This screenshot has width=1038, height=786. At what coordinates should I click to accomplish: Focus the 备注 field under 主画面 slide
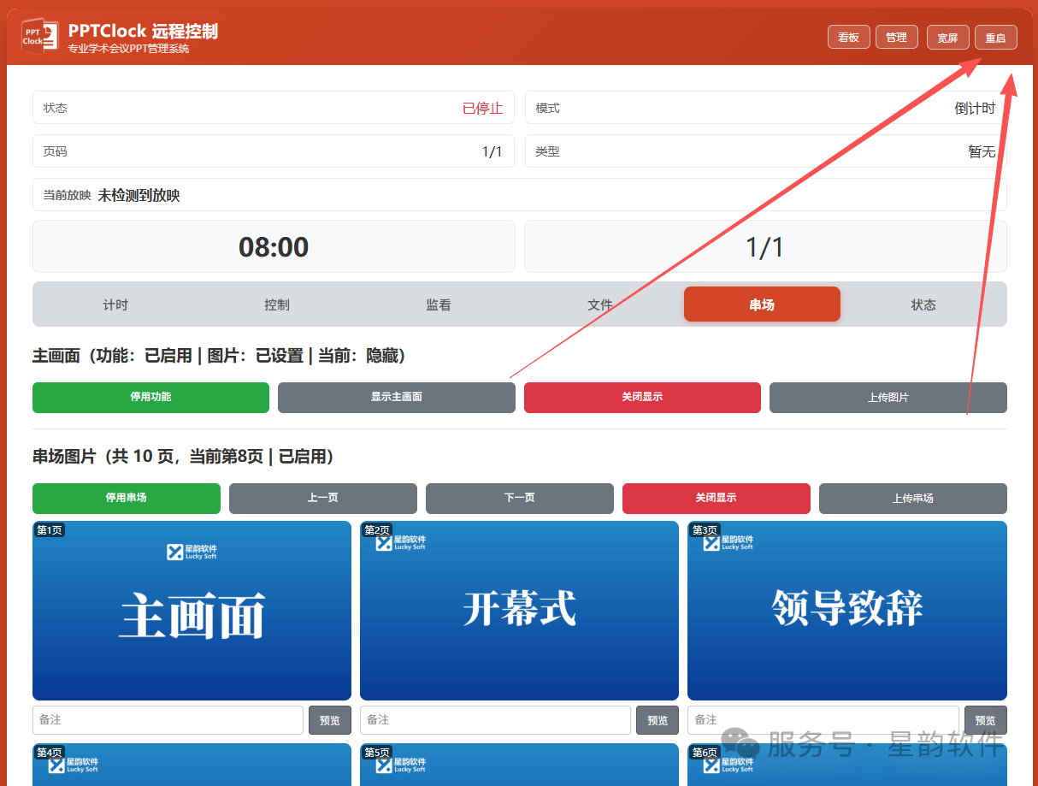click(168, 720)
